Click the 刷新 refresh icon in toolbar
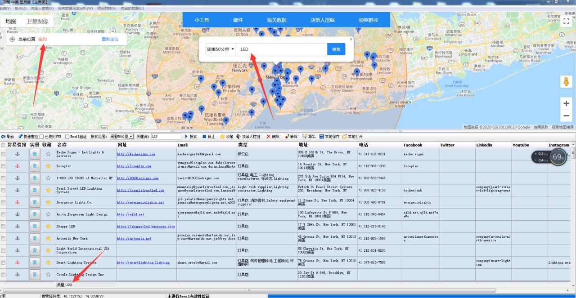Screen dimensions: 576x298 3,137
